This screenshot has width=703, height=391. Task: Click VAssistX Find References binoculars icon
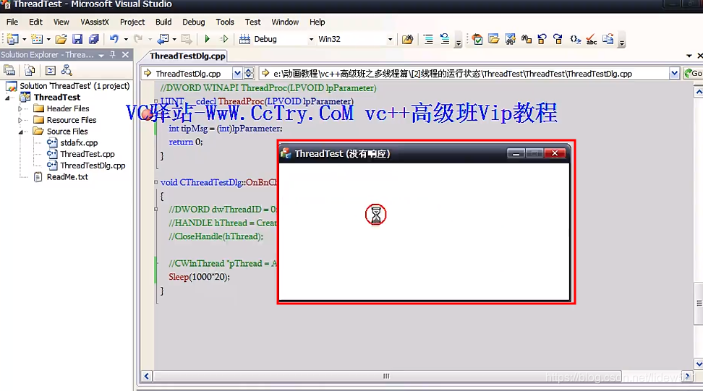click(527, 39)
